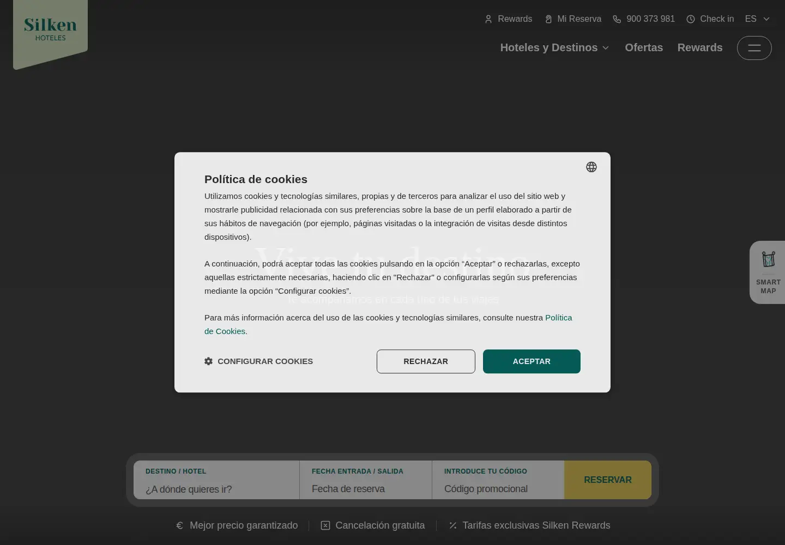Expand the ES language selector
This screenshot has height=545, width=785.
[757, 19]
